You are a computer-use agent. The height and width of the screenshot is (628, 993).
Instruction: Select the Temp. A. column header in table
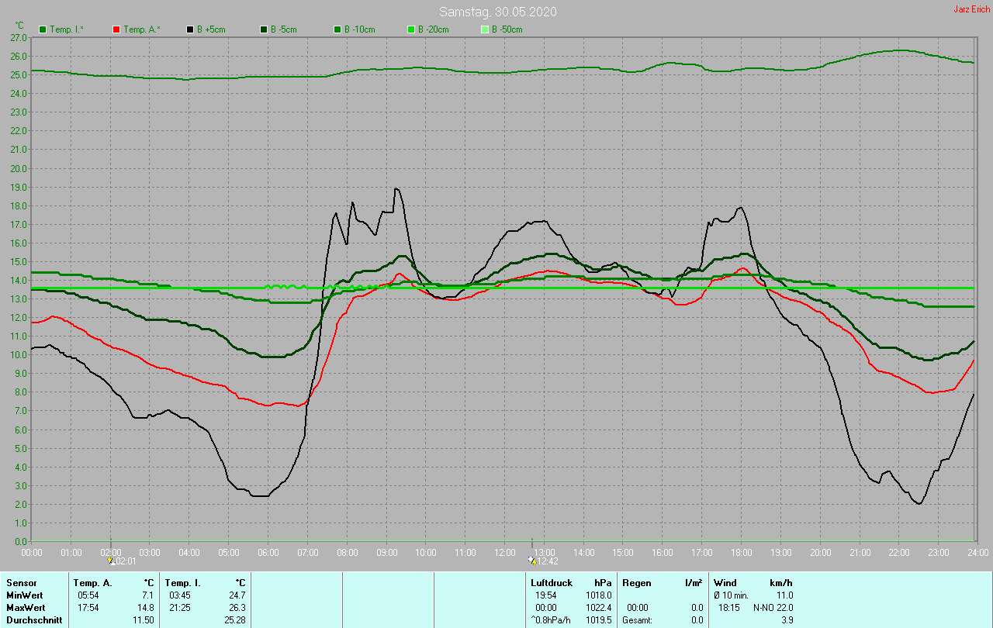pos(92,582)
